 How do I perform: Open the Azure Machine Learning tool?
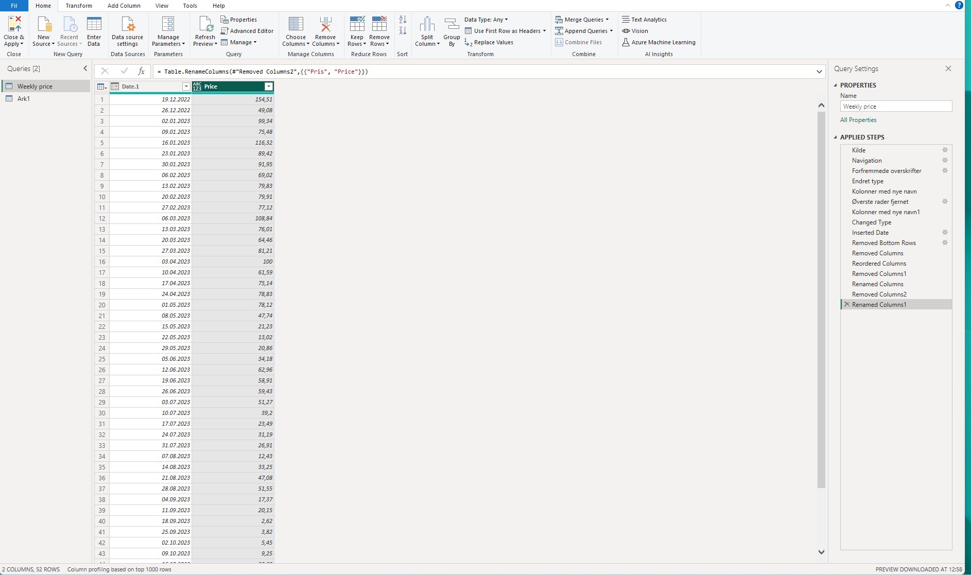(x=658, y=42)
